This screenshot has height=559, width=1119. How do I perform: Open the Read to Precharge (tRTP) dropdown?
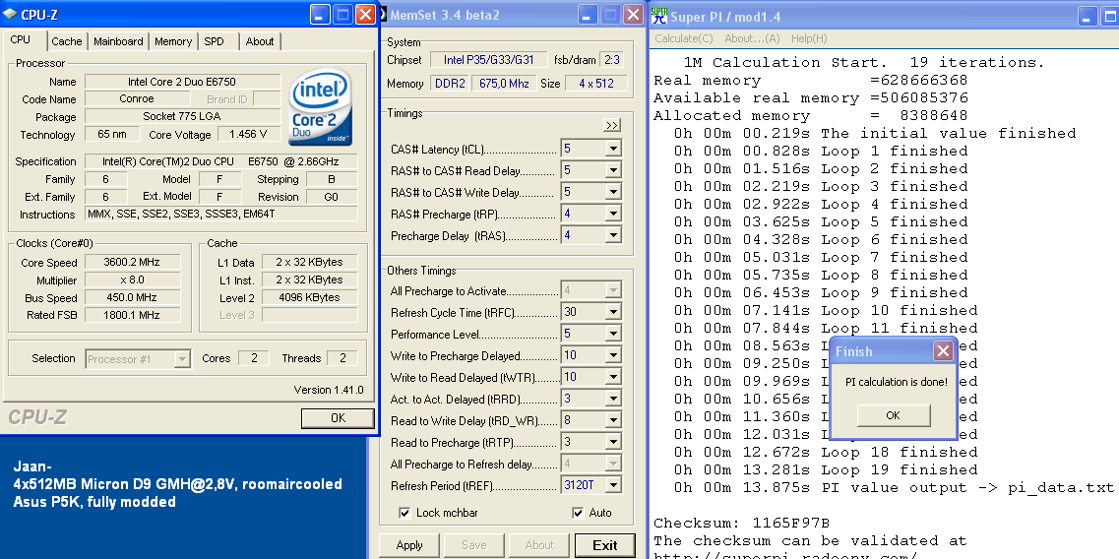[613, 442]
